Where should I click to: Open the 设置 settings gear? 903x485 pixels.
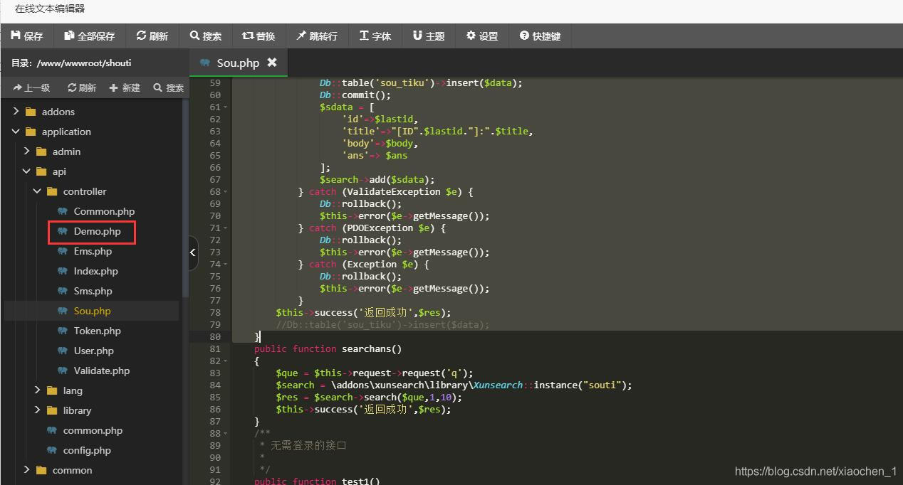(482, 36)
